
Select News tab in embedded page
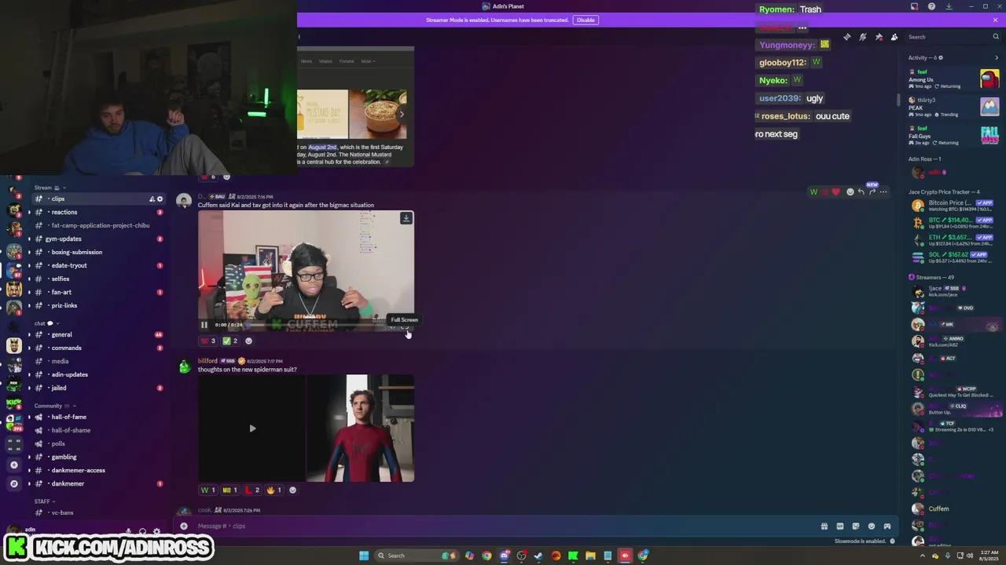point(307,61)
